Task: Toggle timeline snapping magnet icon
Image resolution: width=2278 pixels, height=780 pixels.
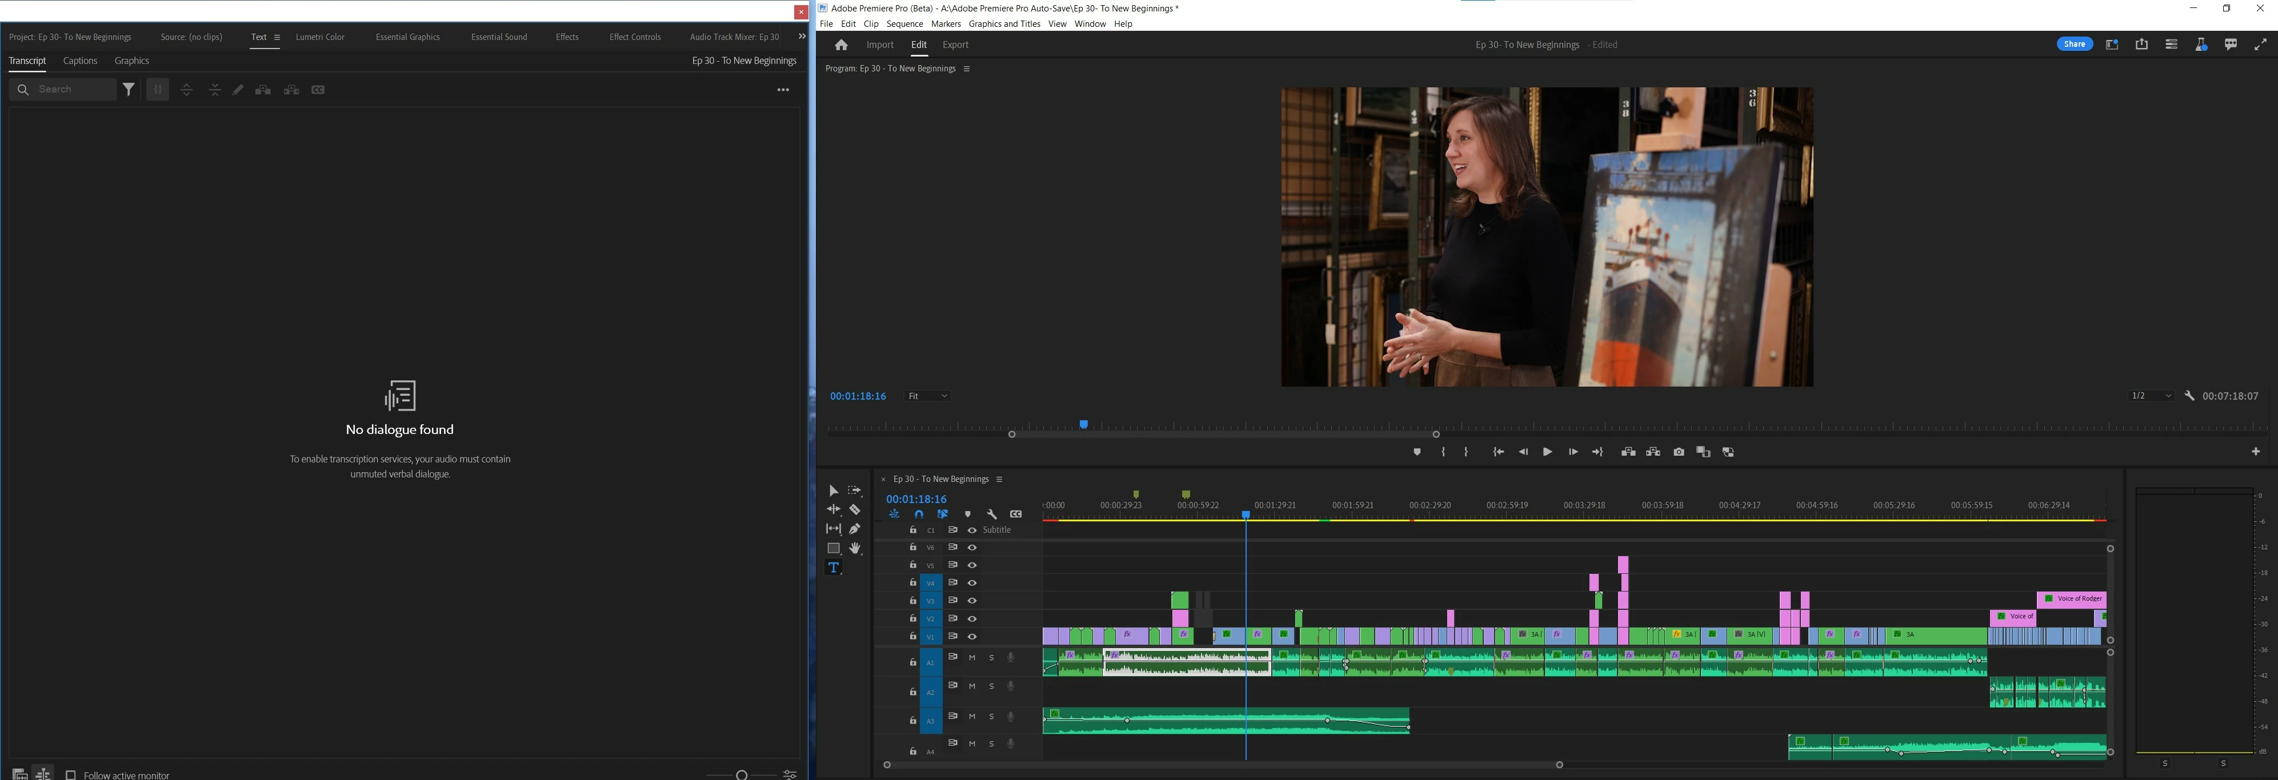Action: click(919, 514)
